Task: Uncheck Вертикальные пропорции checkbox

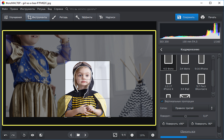Action: 162,101
